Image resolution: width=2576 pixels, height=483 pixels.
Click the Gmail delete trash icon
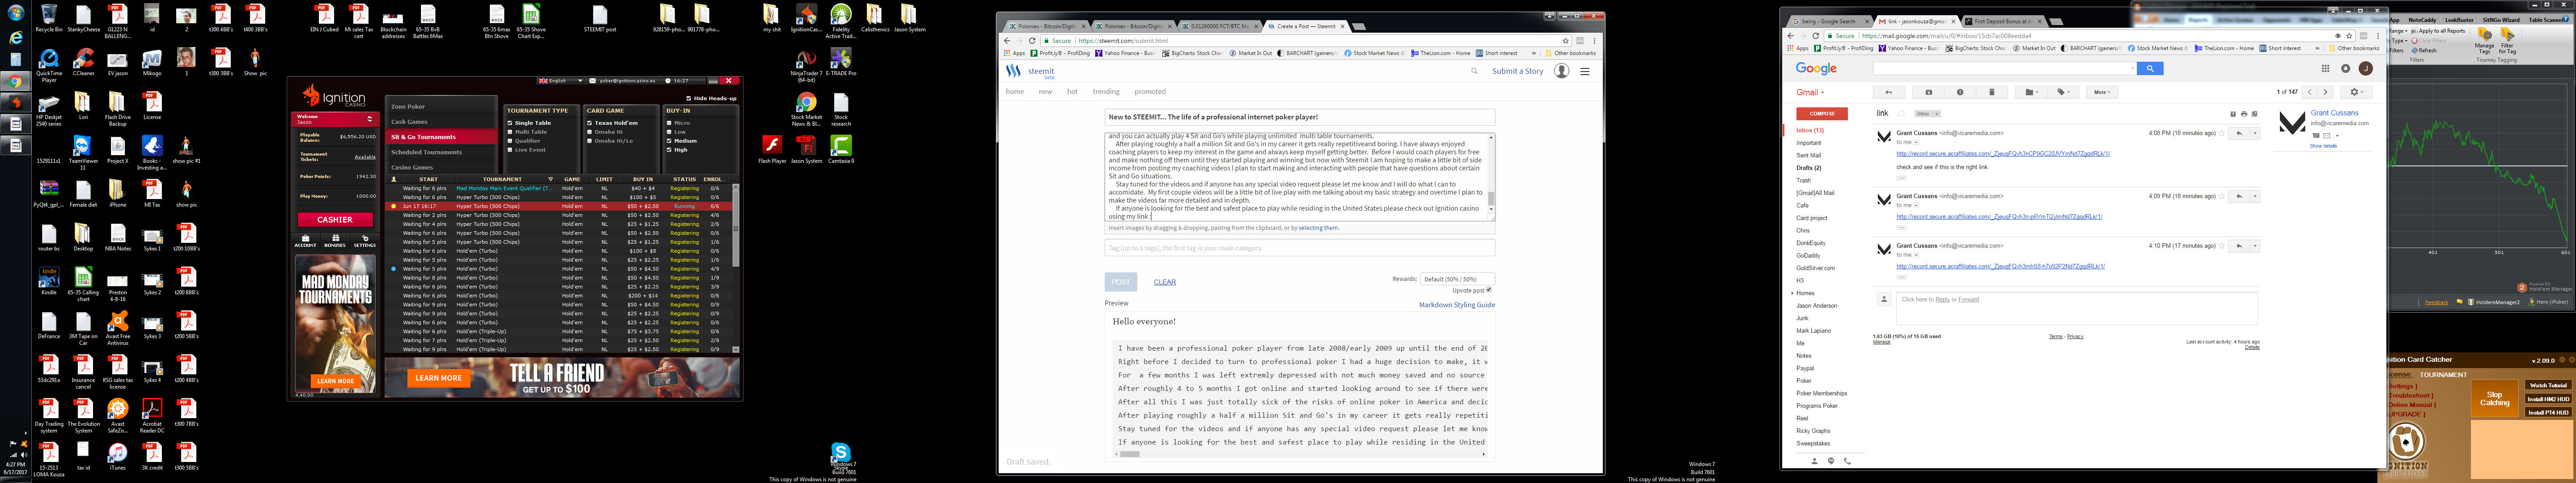[x=1992, y=92]
